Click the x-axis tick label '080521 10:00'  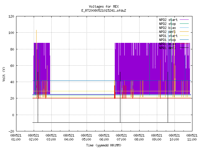[174, 138]
